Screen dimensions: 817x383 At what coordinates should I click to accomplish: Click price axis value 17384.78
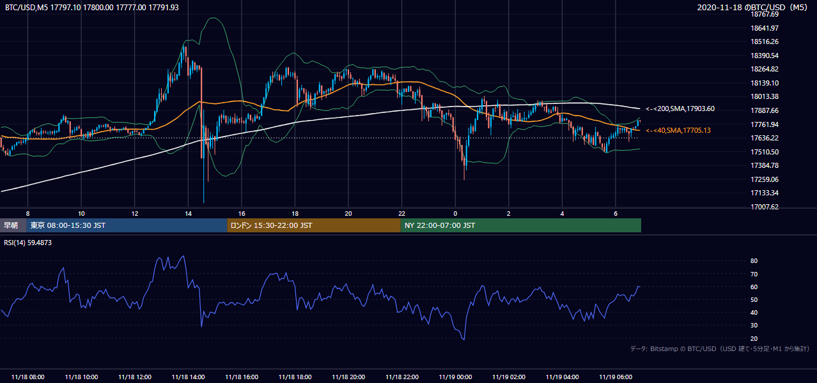pyautogui.click(x=765, y=165)
